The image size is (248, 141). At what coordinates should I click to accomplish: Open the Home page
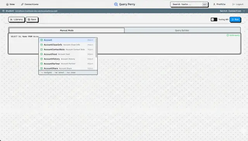point(10,4)
